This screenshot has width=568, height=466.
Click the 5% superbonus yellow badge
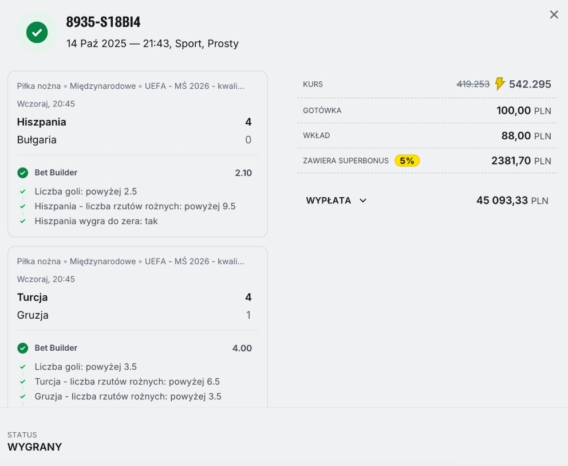pos(407,161)
